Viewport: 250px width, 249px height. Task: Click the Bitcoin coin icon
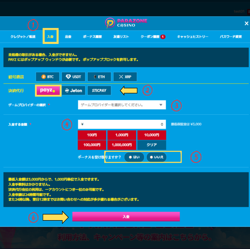44,77
